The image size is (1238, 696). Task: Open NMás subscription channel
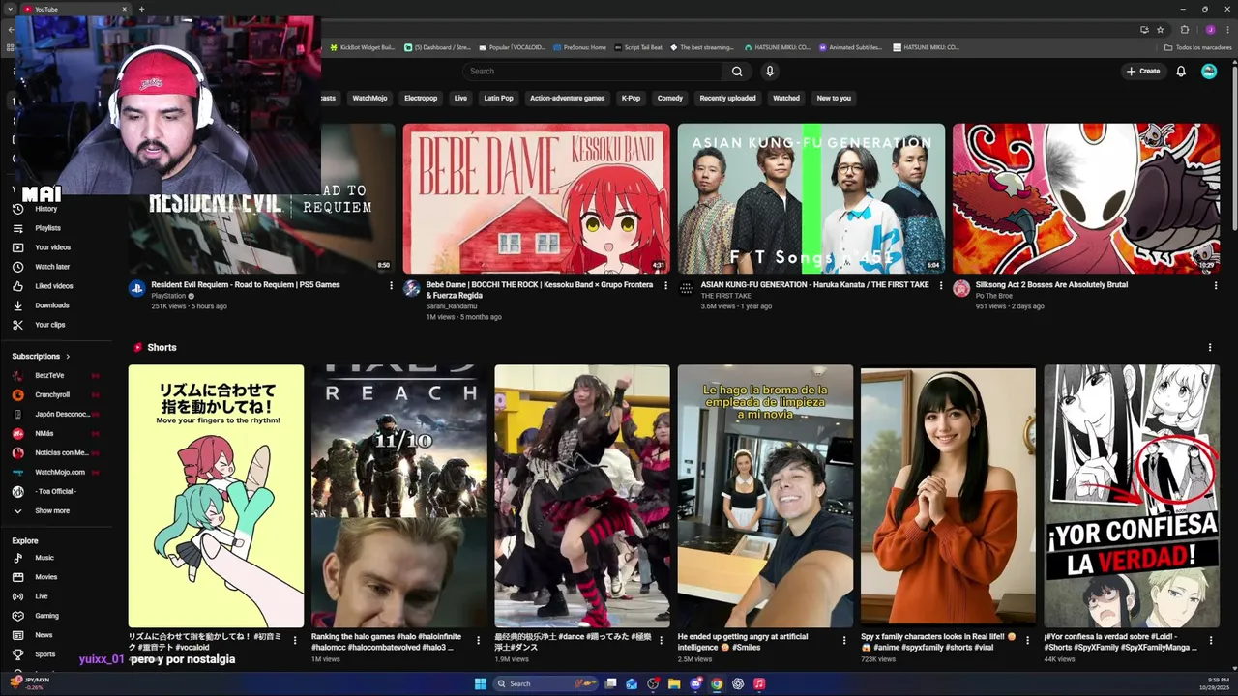pyautogui.click(x=44, y=433)
